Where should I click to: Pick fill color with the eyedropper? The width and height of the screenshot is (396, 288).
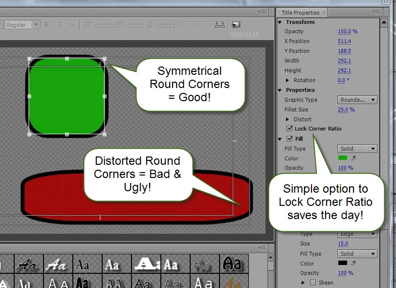pos(353,158)
